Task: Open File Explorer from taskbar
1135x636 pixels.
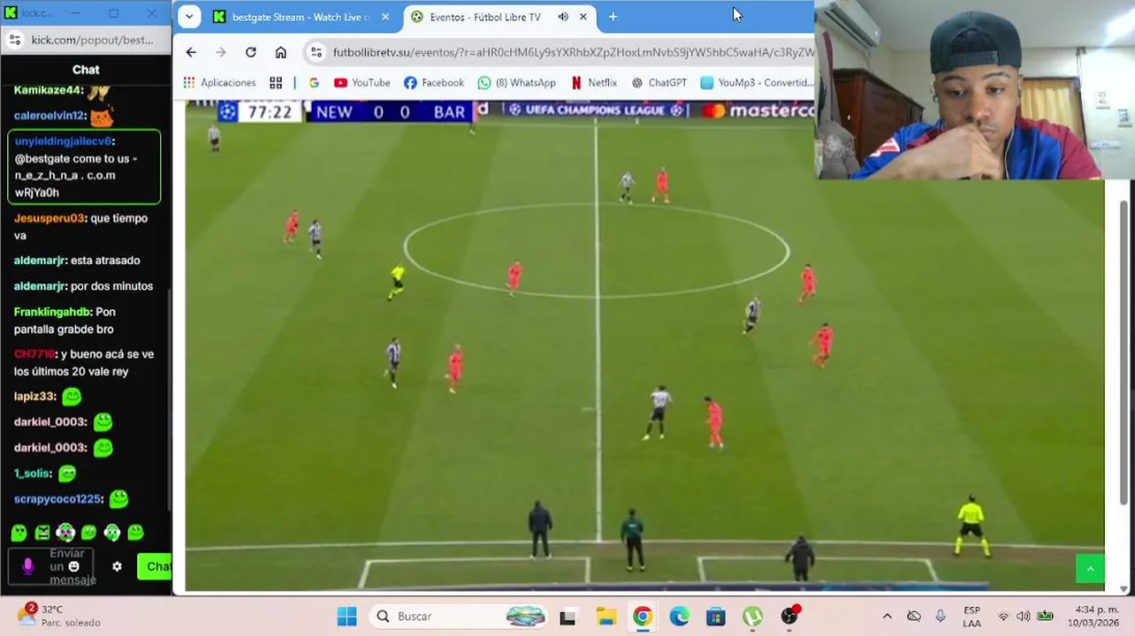Action: click(606, 617)
